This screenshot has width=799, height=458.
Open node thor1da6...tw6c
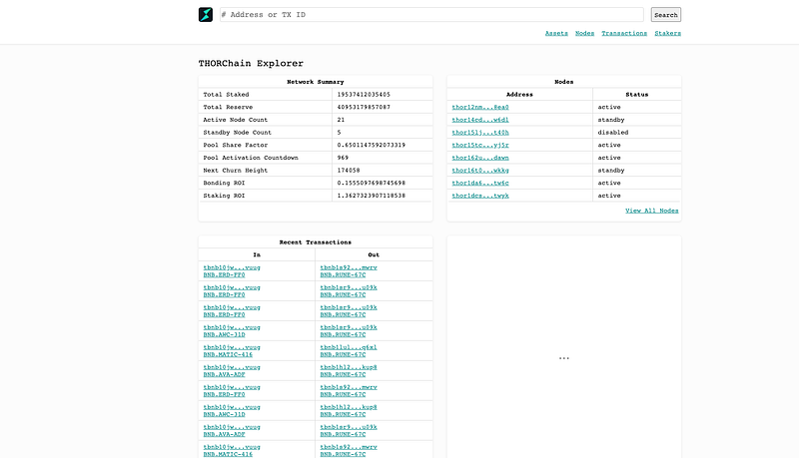pos(480,183)
